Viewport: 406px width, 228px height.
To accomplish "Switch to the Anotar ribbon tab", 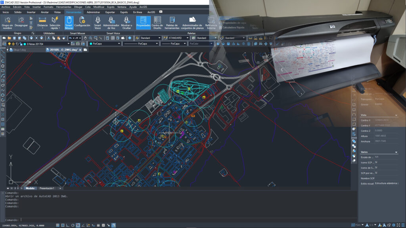I will (x=45, y=12).
